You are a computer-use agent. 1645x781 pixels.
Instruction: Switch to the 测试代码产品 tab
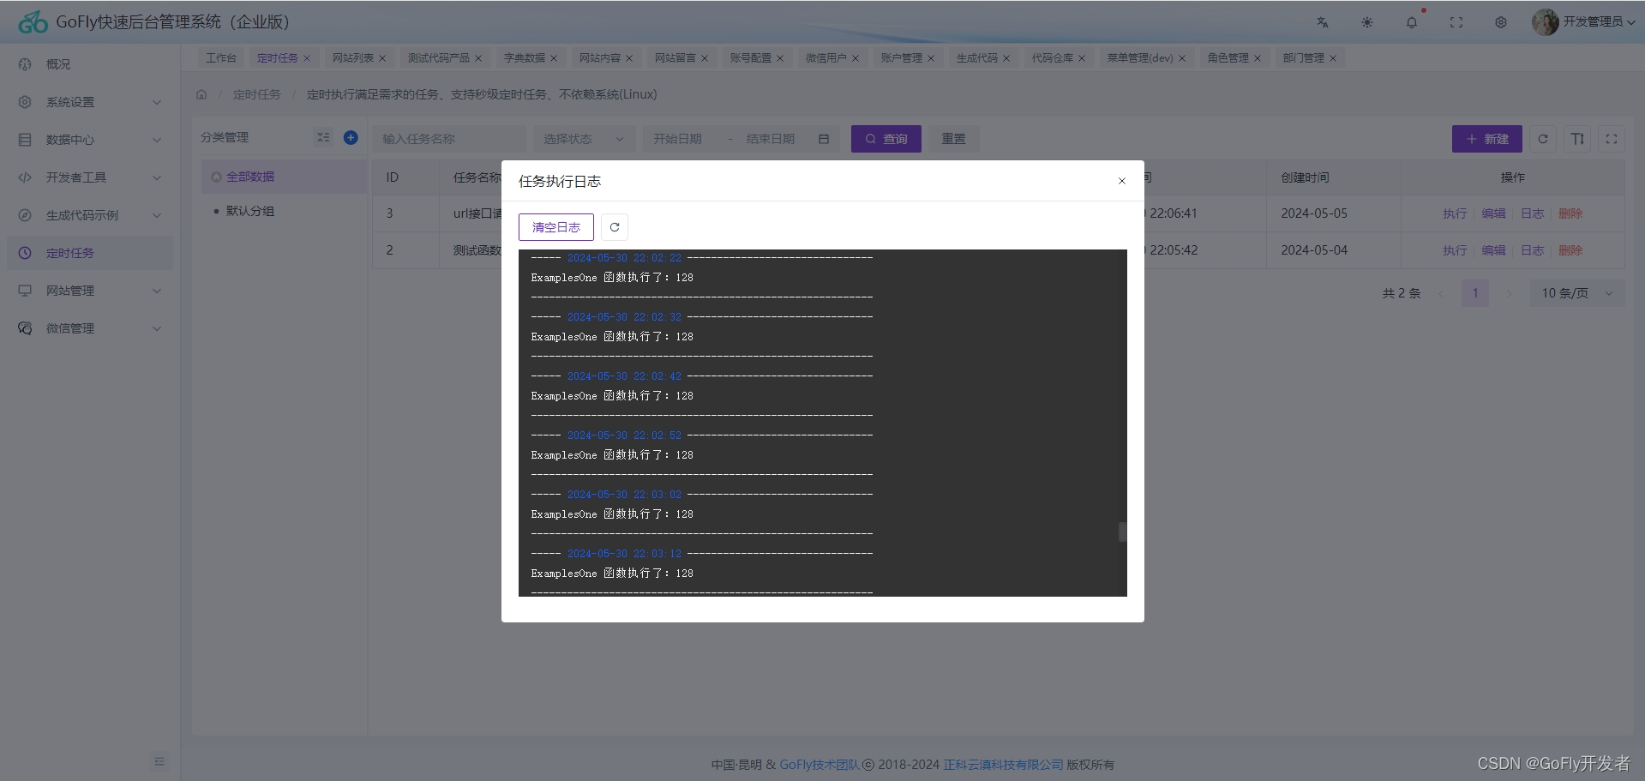pos(439,57)
